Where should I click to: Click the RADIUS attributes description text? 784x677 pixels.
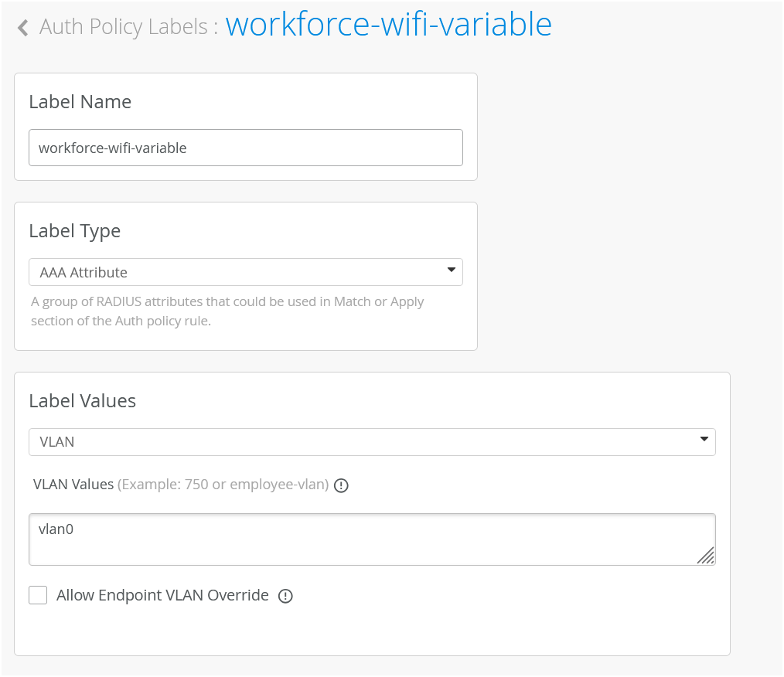227,311
